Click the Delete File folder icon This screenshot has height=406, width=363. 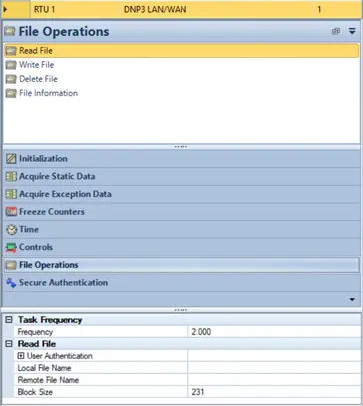11,79
